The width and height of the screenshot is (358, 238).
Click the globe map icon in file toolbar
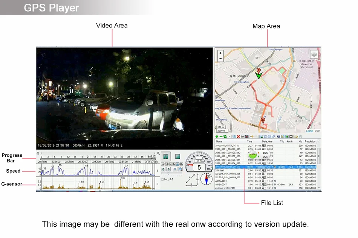pos(278,136)
